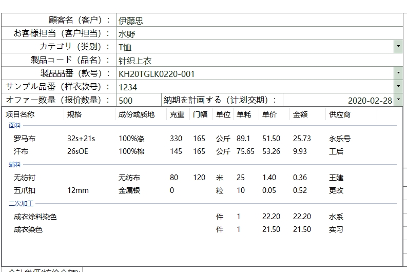Click the 项目名称 column header
407x272 pixels.
(x=33, y=114)
